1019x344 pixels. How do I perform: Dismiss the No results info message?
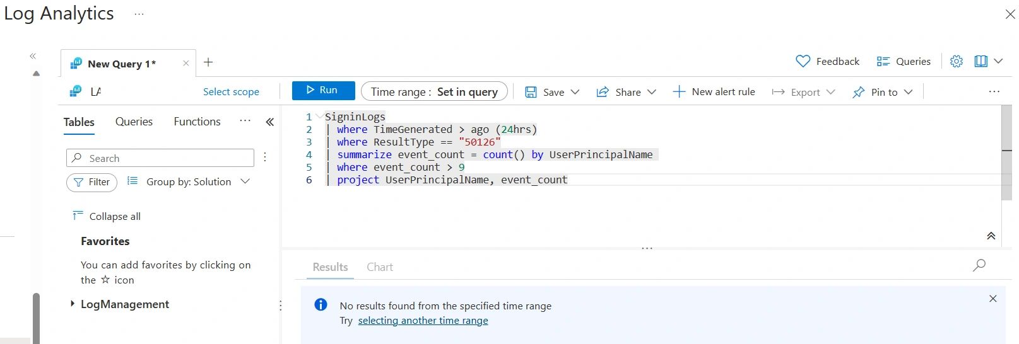(x=993, y=299)
